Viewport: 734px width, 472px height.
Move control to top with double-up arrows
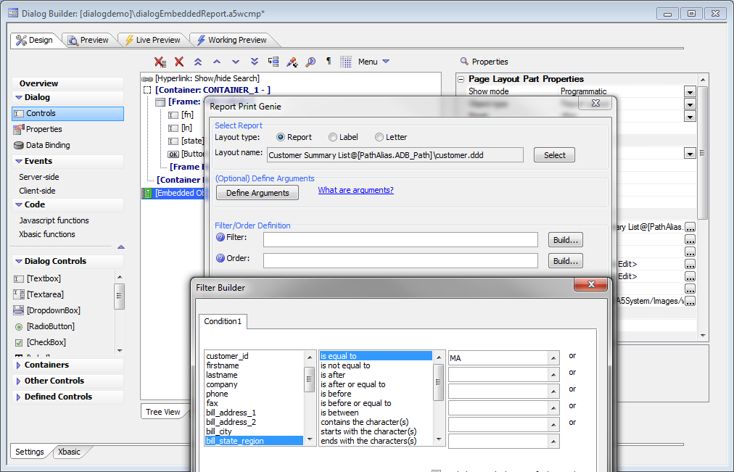coord(198,62)
